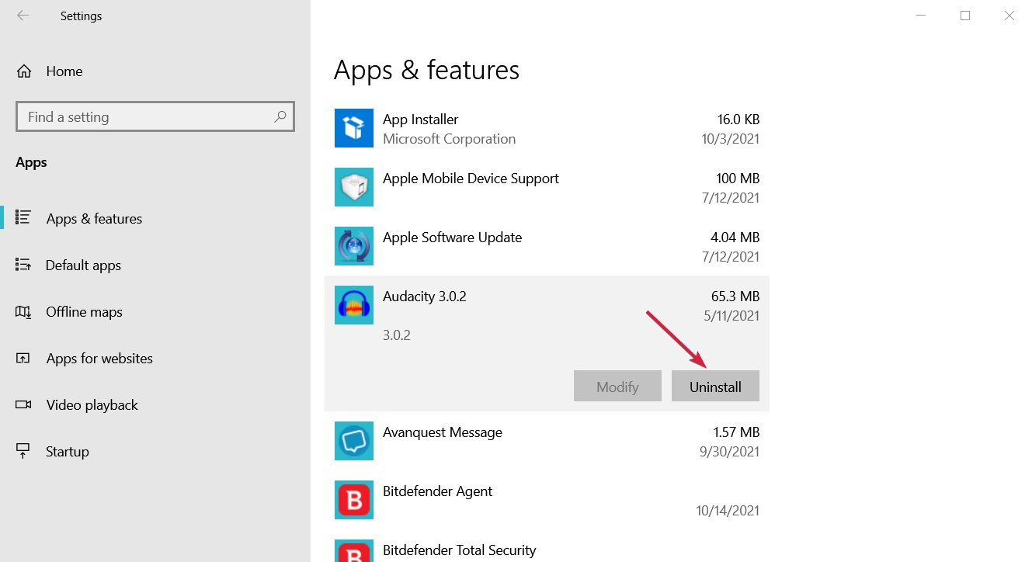
Task: Select Bitdefender Total Security entry
Action: 460,550
